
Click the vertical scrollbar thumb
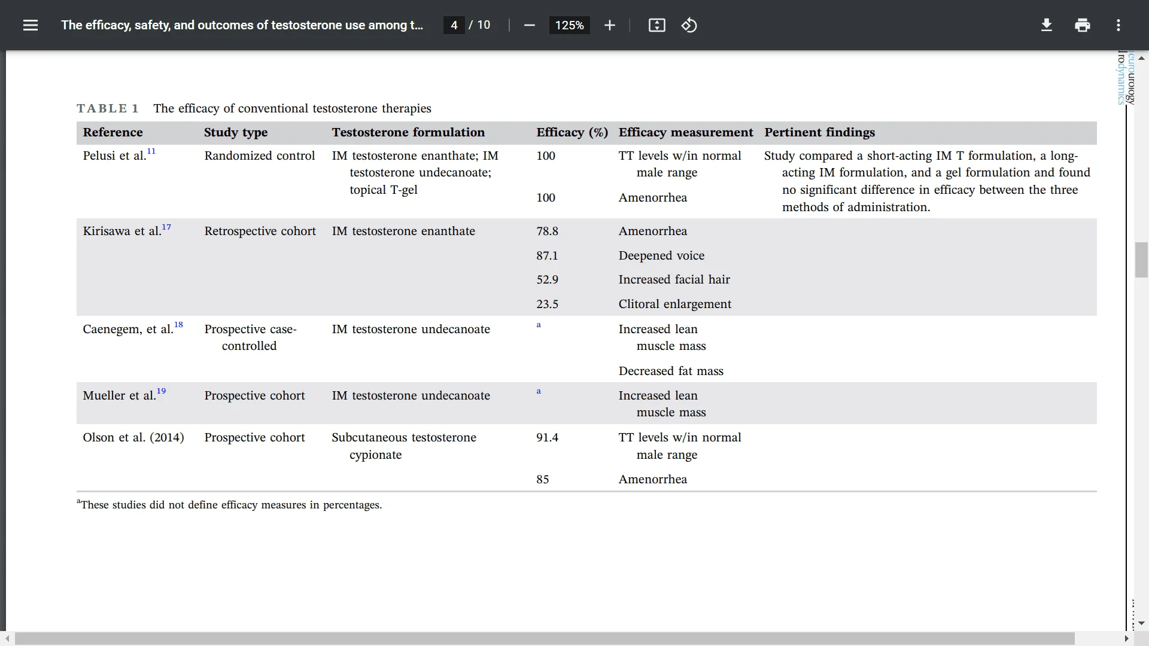1141,260
